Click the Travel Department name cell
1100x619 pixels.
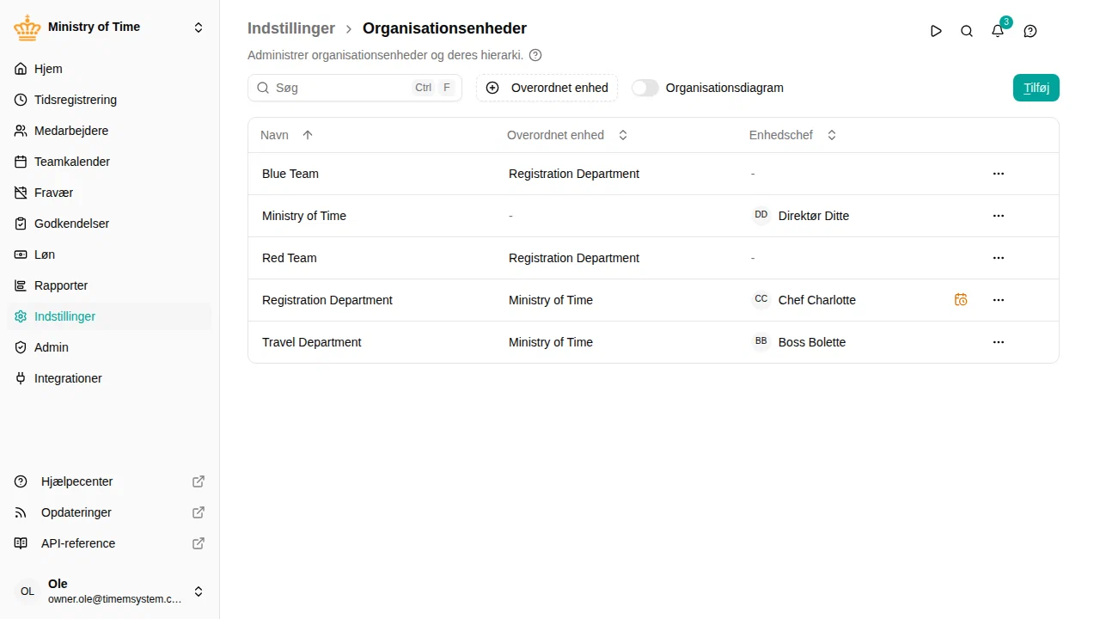coord(312,342)
